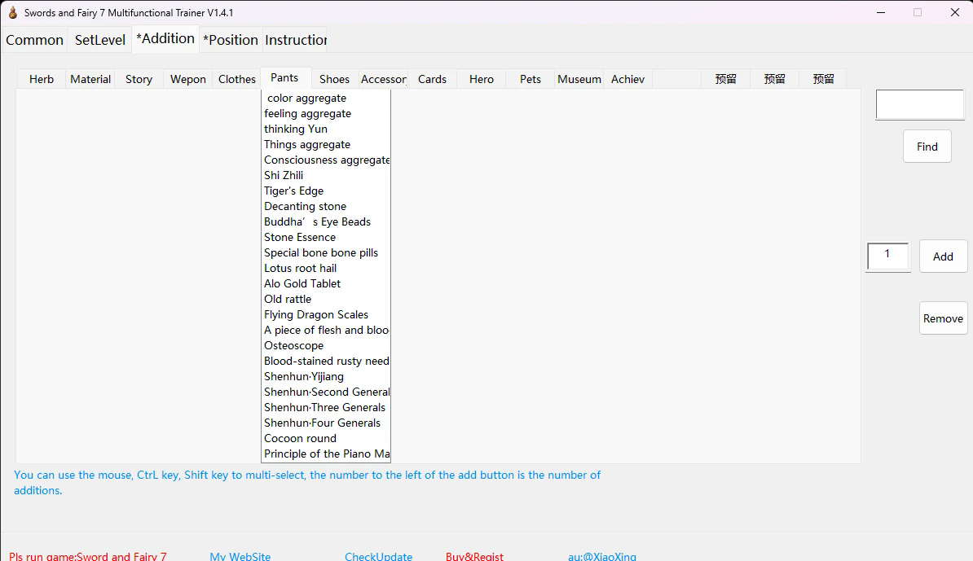Switch to the Common tab
The height and width of the screenshot is (561, 973).
(x=35, y=40)
